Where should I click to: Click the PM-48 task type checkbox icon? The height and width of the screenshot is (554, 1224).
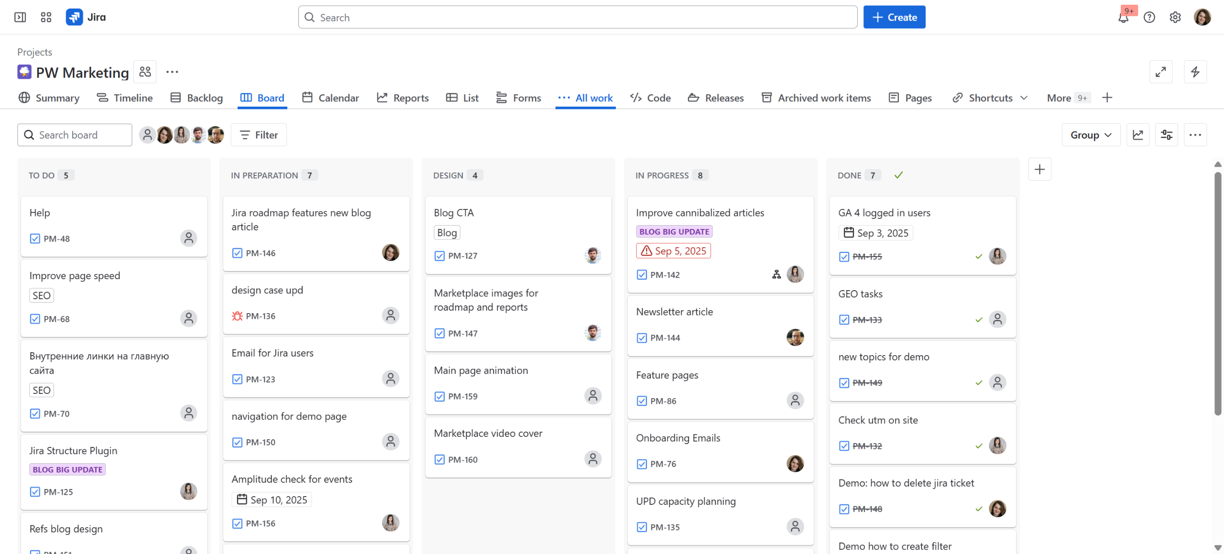pos(35,239)
